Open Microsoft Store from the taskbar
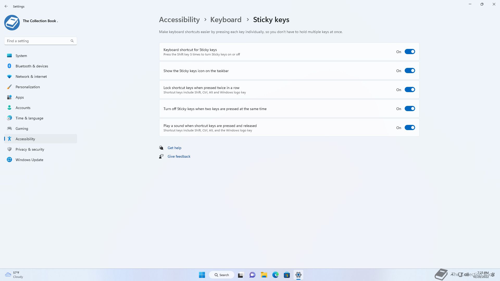 pyautogui.click(x=287, y=275)
